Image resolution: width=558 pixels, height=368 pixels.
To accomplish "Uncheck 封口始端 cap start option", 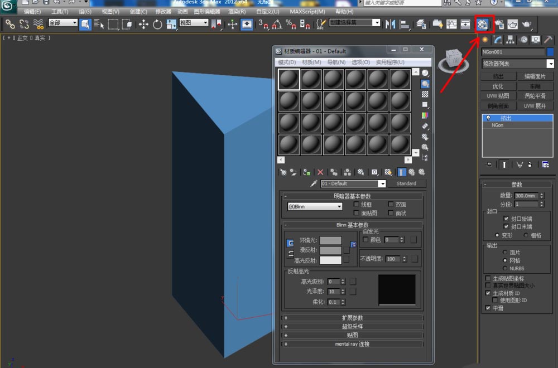I will [506, 219].
